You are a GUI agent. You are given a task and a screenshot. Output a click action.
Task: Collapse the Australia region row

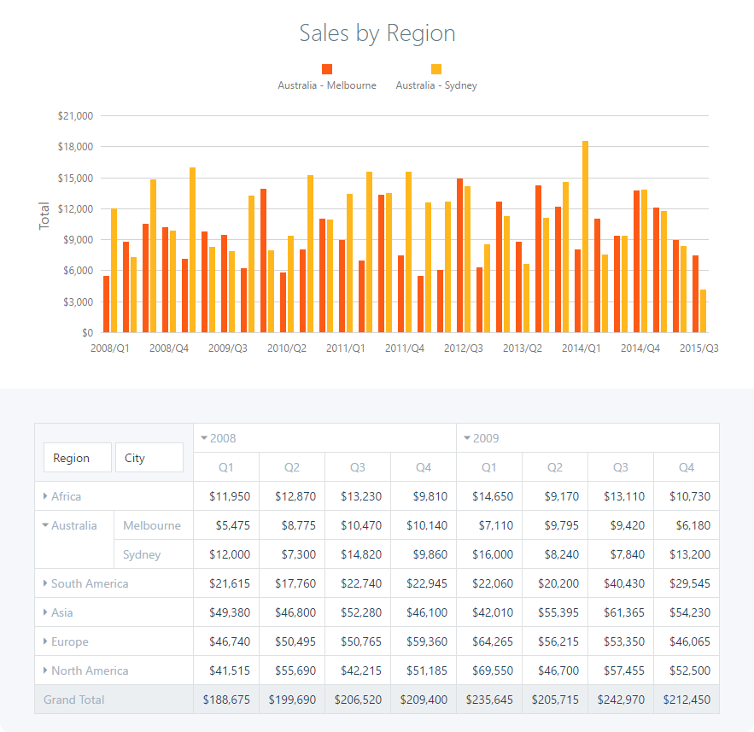pos(45,525)
